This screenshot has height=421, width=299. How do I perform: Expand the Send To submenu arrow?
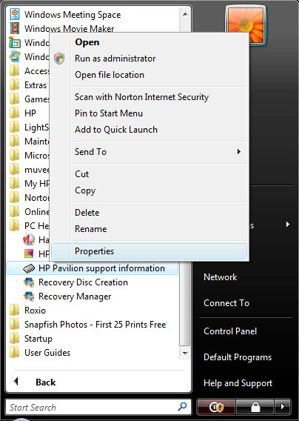(x=238, y=152)
